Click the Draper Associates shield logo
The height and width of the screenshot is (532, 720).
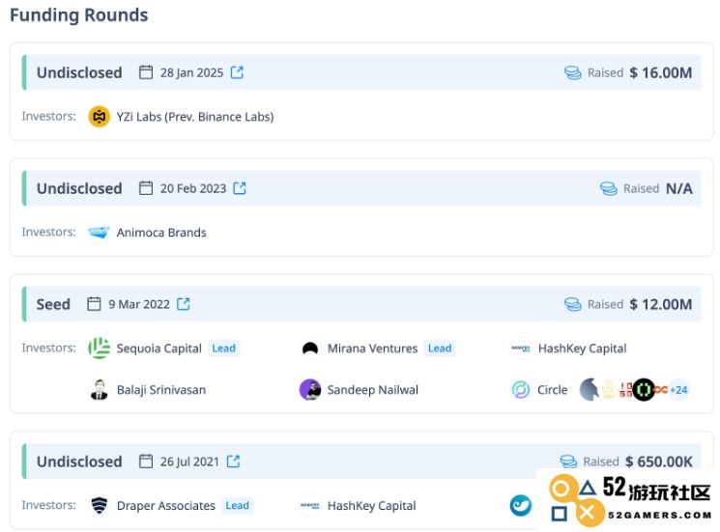[100, 505]
